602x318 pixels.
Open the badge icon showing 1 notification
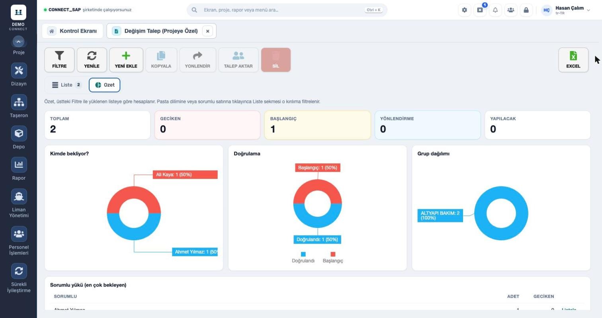pos(480,10)
